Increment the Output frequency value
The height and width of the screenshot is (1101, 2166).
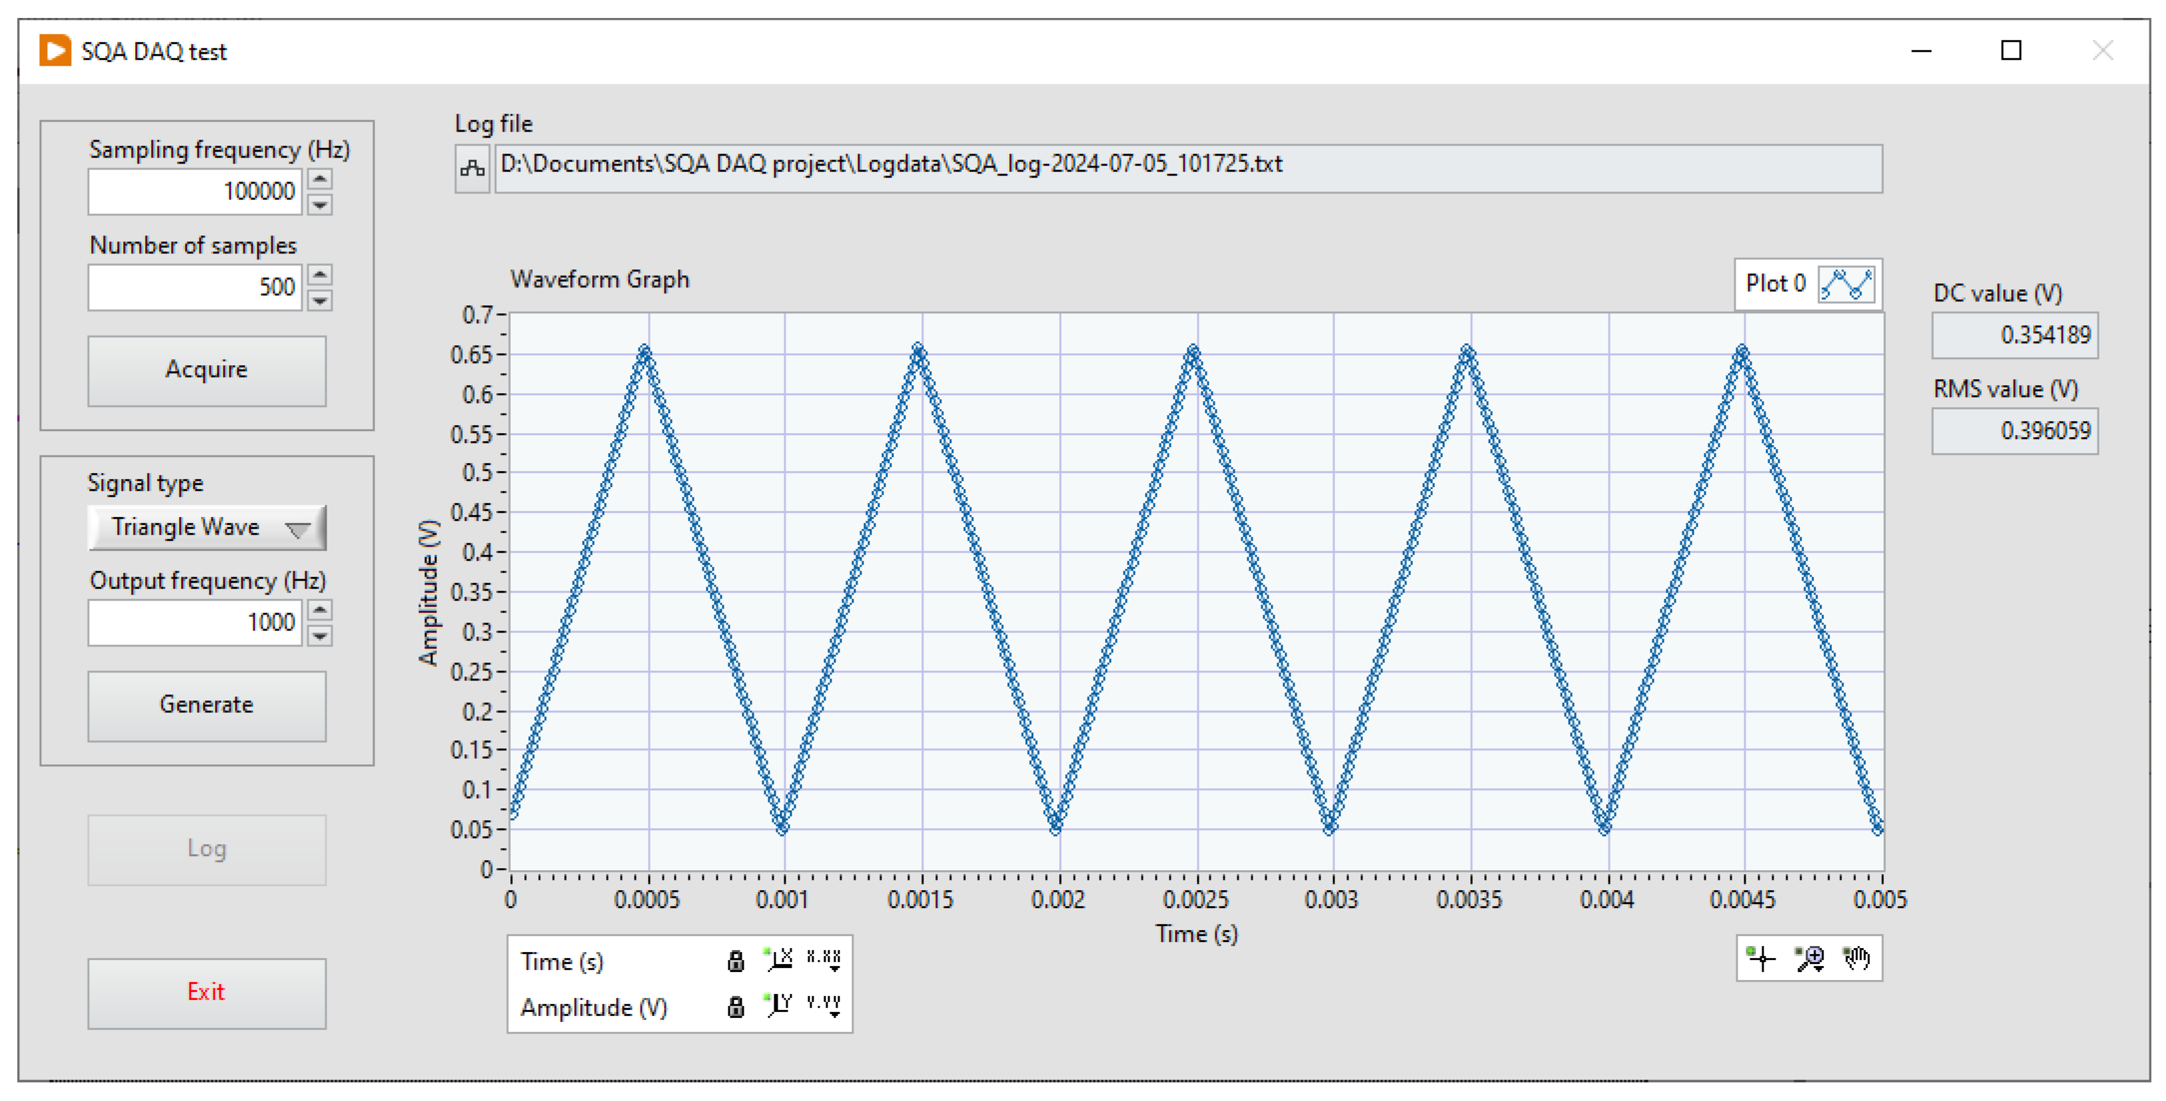pyautogui.click(x=319, y=610)
